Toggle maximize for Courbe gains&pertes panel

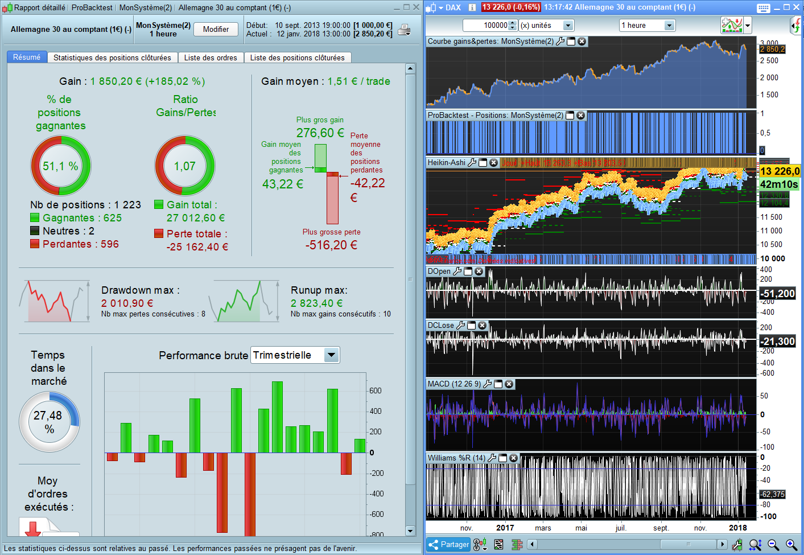[x=571, y=42]
